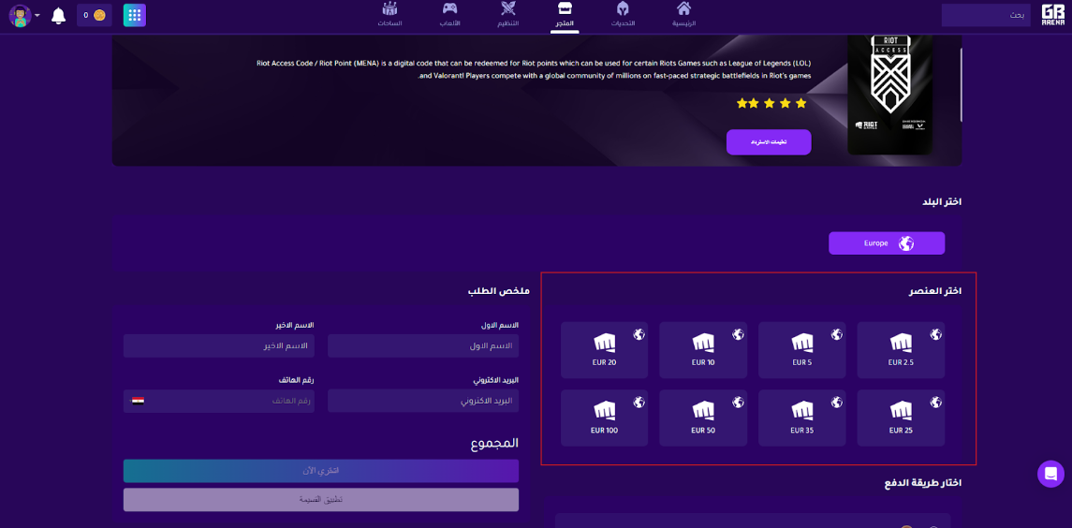Go to الرئيسية home tab
This screenshot has width=1072, height=528.
pyautogui.click(x=683, y=15)
